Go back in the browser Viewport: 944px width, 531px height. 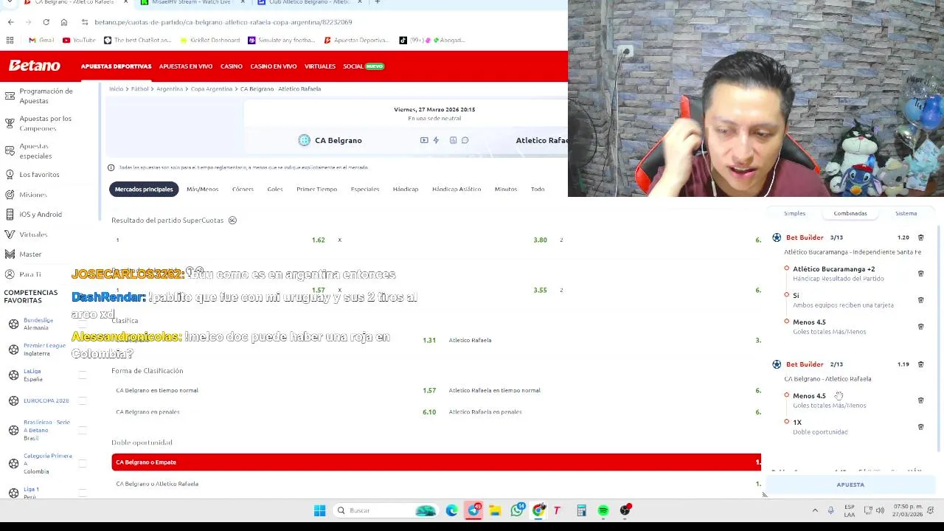point(10,22)
